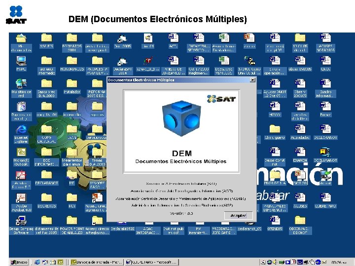Open QUERETARO Microsoft Word taskbar button
The height and width of the screenshot is (266, 355).
(x=152, y=262)
